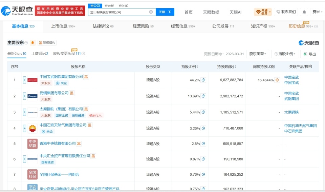The width and height of the screenshot is (325, 192).
Task: Switch to 基本信息 tab
Action: (x=23, y=26)
